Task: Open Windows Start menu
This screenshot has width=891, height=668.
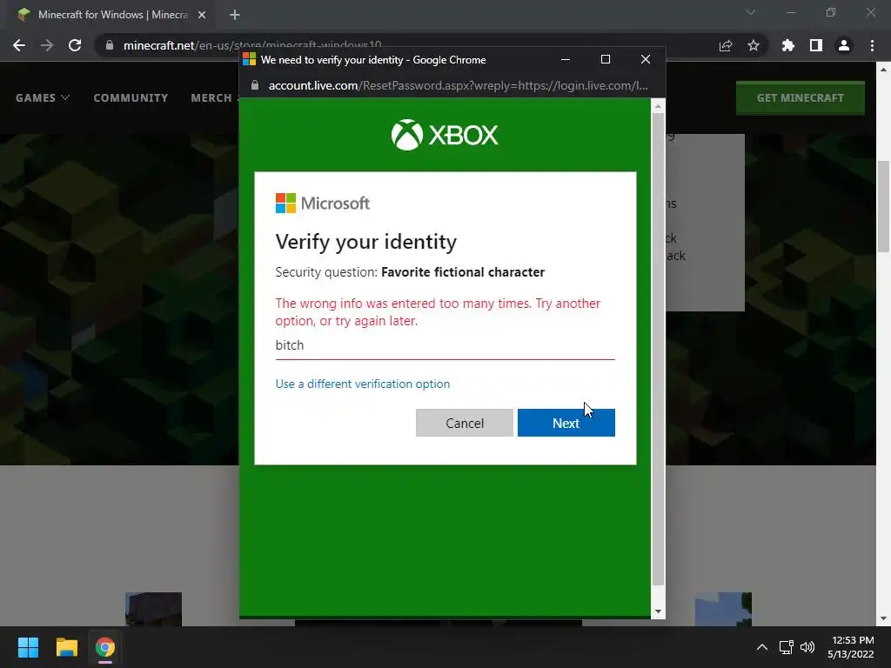Action: point(28,647)
